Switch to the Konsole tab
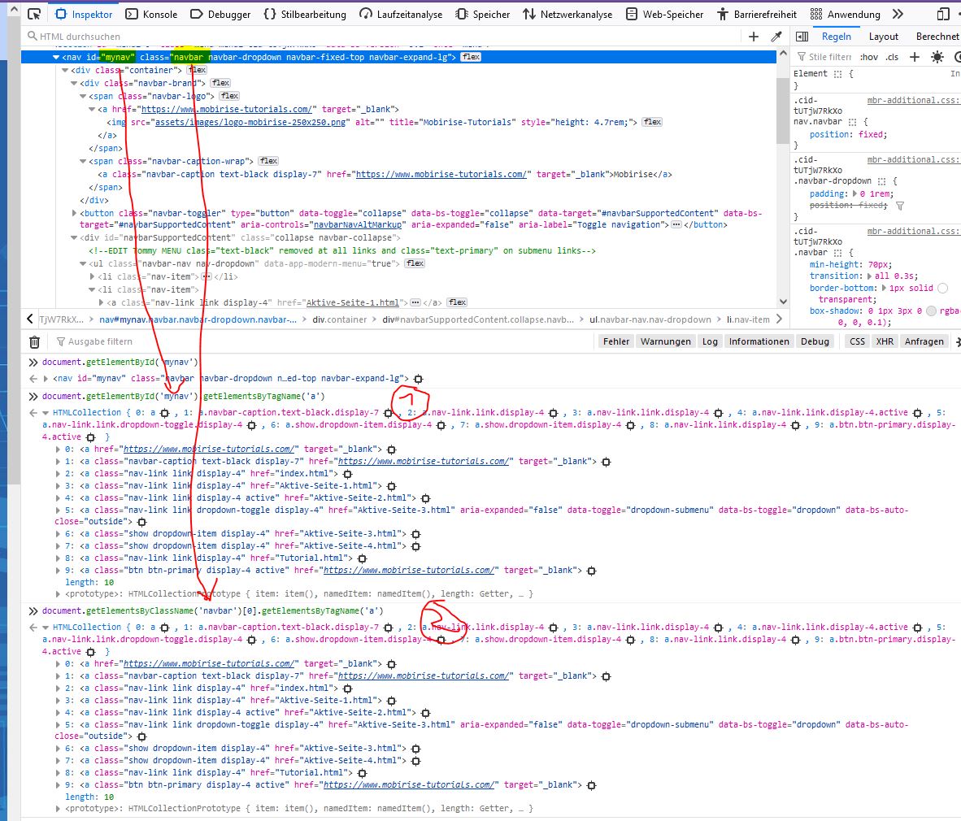This screenshot has width=961, height=821. pyautogui.click(x=152, y=14)
